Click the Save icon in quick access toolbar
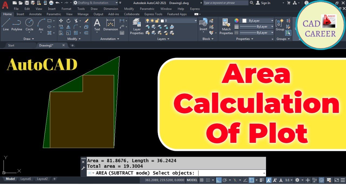Image resolution: width=346 pixels, height=194 pixels. pos(27,3)
